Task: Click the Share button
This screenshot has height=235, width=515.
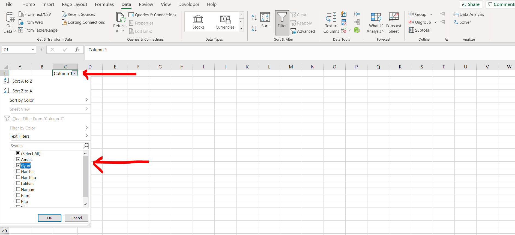Action: [471, 4]
